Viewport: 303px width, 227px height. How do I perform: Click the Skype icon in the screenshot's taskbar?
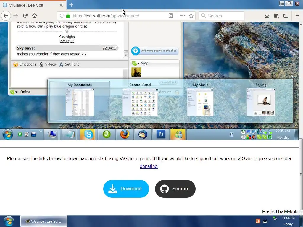click(88, 134)
